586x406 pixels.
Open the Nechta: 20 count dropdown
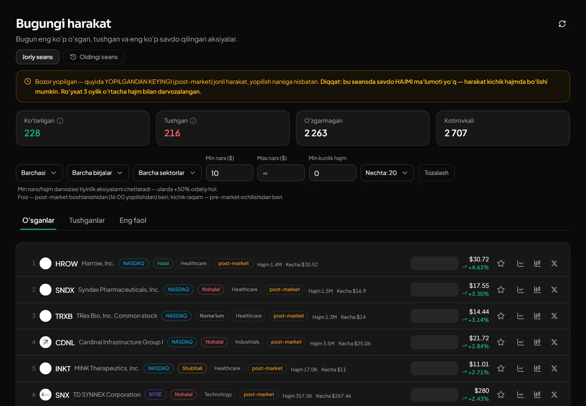pyautogui.click(x=387, y=173)
